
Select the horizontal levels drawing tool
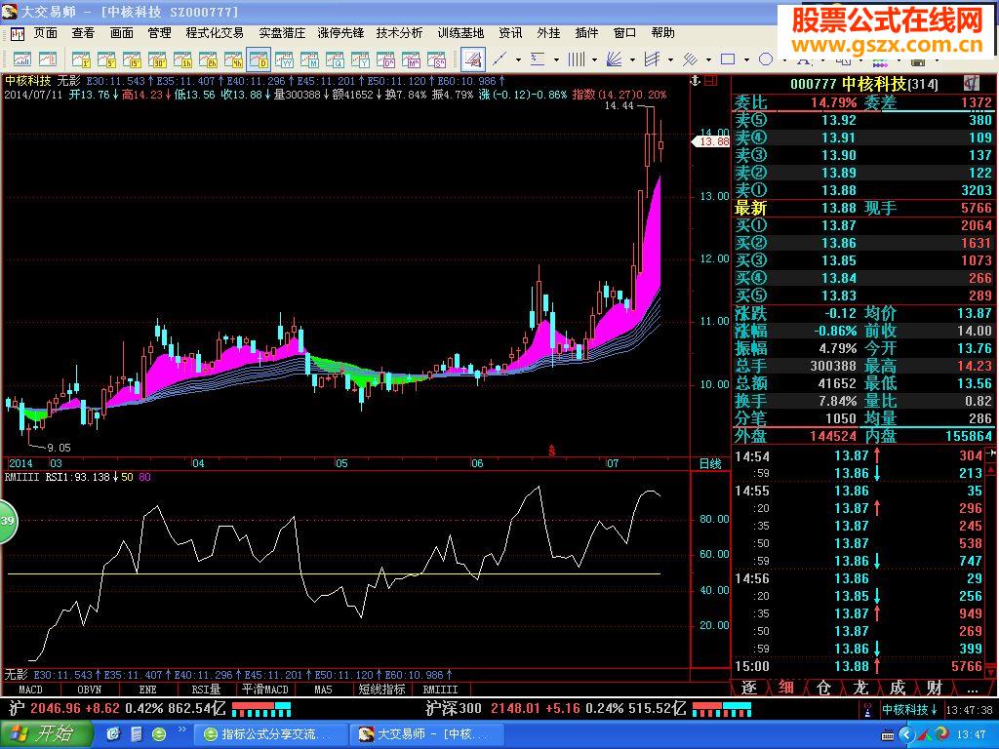click(x=538, y=59)
